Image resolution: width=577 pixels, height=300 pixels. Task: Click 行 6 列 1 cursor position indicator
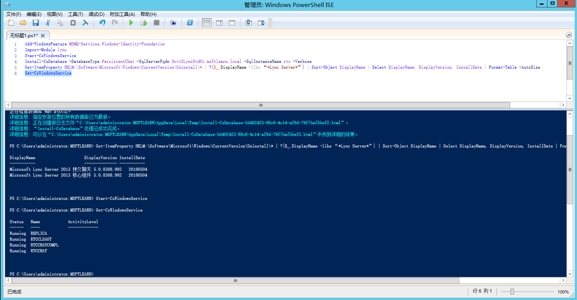coord(482,291)
